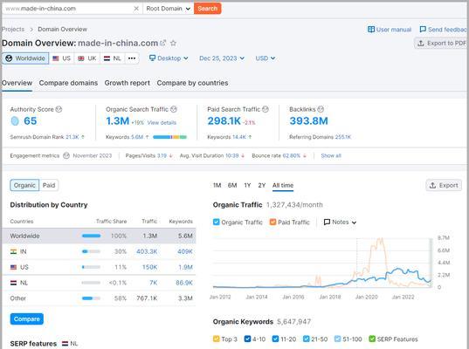Select the 1M time range
Screen dimensions: 469x349
[217, 186]
